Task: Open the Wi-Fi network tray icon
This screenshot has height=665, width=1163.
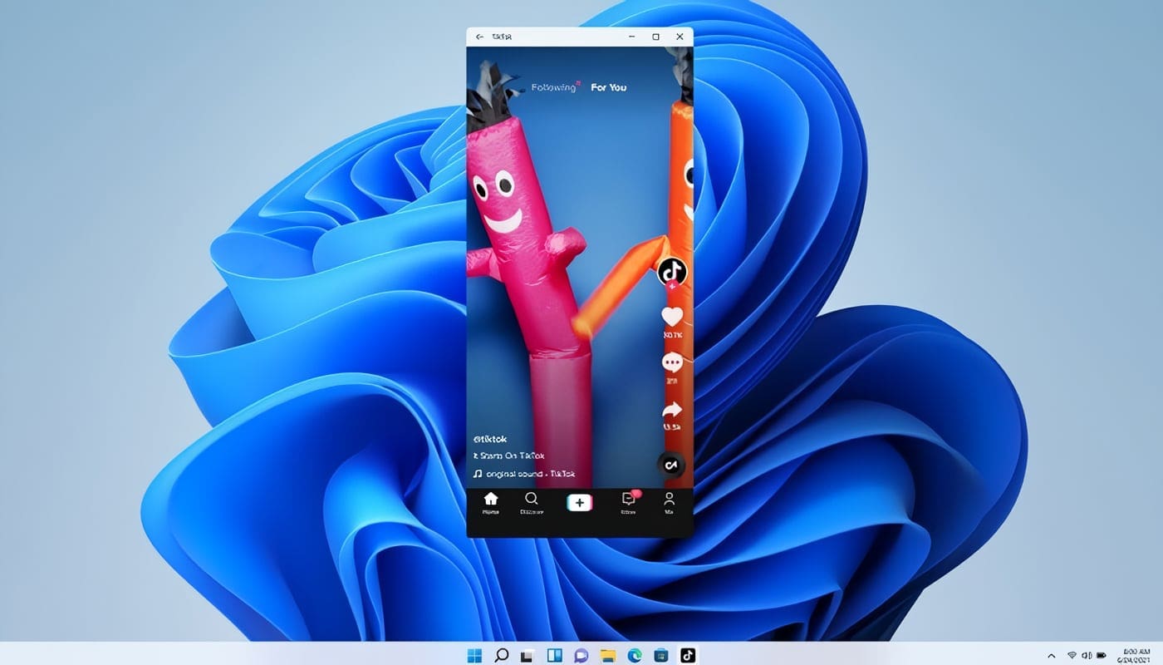Action: pyautogui.click(x=1072, y=655)
